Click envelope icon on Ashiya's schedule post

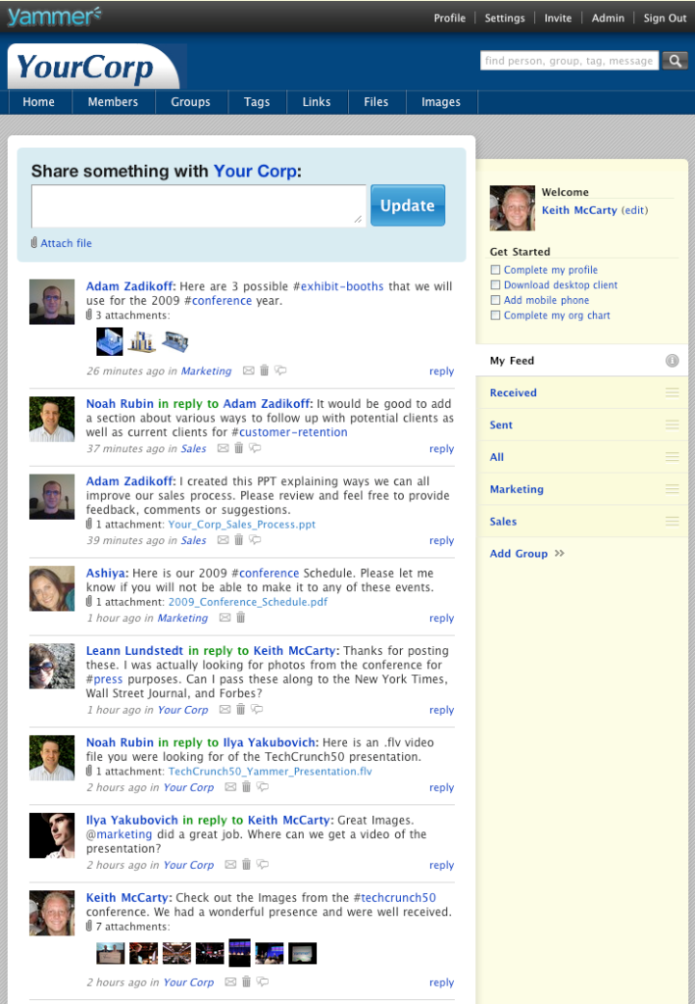coord(224,618)
